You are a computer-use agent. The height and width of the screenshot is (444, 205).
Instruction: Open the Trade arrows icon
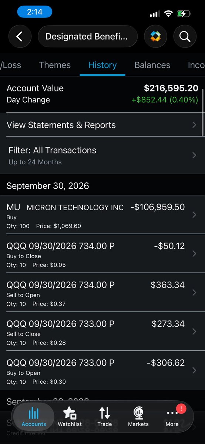pyautogui.click(x=104, y=417)
